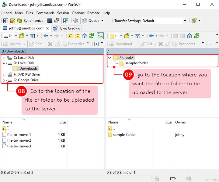Go back in local panel history
The height and width of the screenshot is (182, 219).
46,36
